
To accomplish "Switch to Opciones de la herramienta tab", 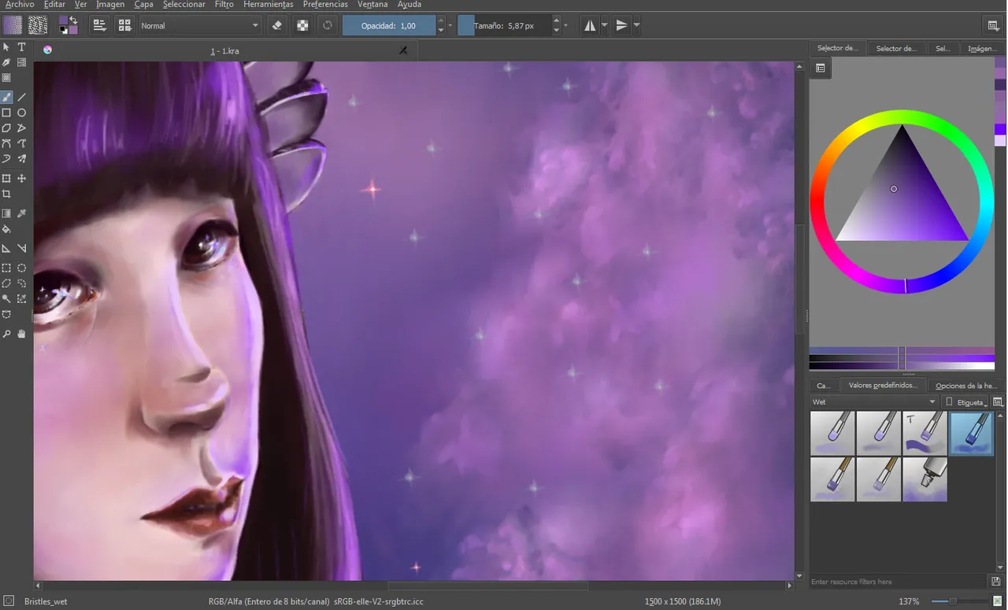I will click(966, 385).
